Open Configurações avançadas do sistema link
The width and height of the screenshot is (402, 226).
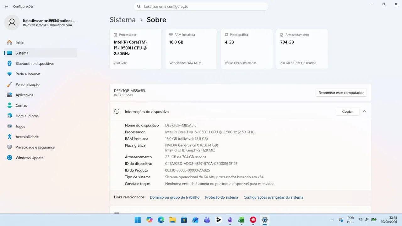(x=273, y=197)
